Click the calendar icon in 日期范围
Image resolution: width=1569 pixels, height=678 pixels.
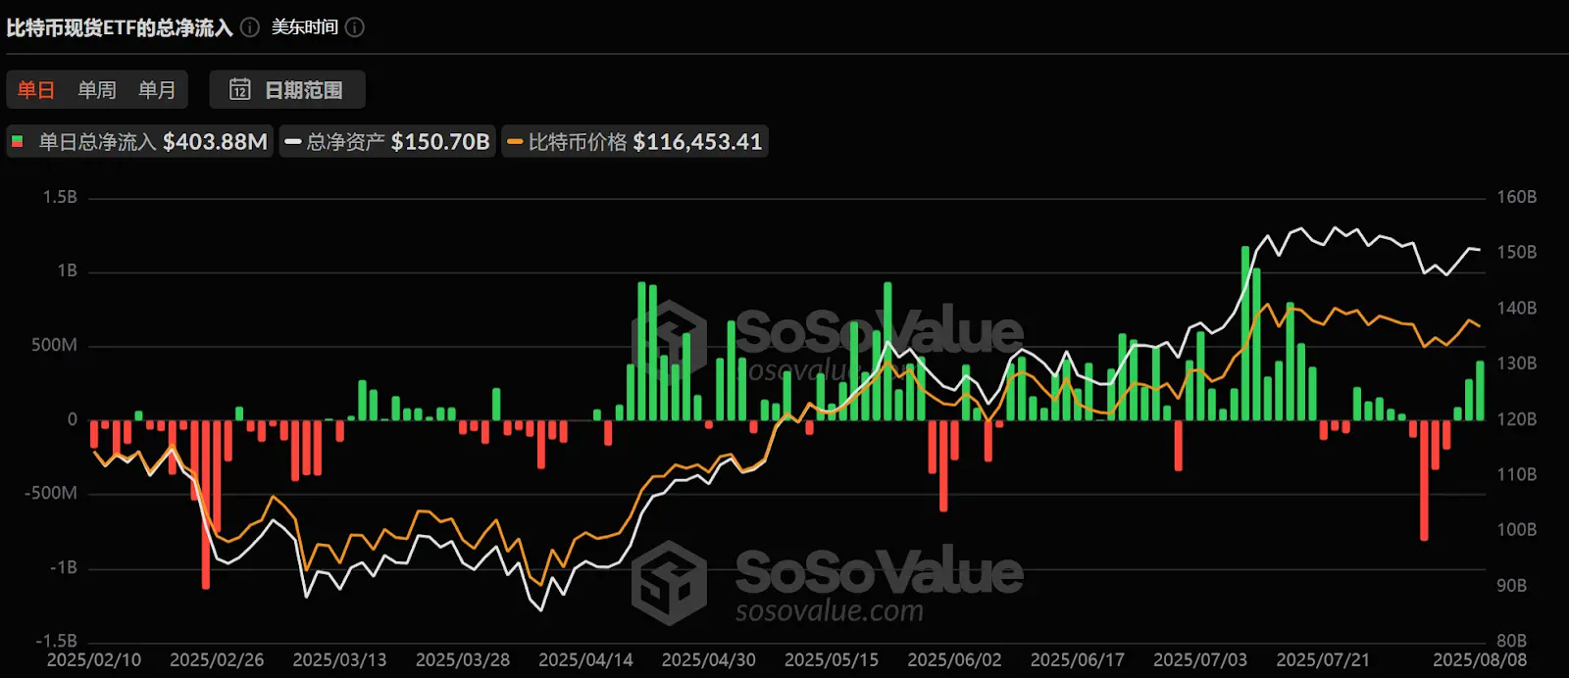[x=239, y=90]
